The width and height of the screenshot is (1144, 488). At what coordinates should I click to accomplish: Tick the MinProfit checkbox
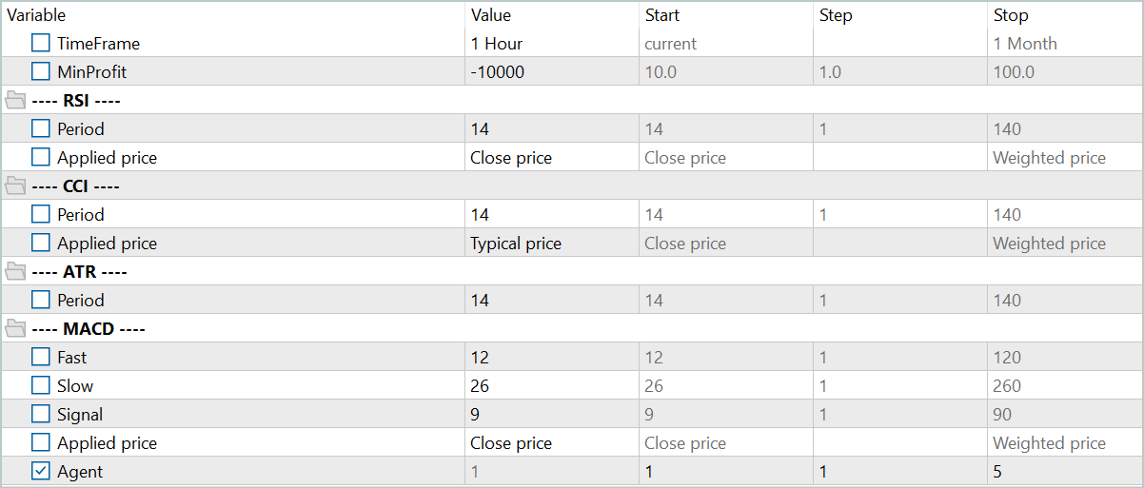tap(41, 71)
